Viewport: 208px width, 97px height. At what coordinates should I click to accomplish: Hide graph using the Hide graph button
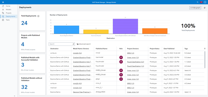[x=195, y=8]
